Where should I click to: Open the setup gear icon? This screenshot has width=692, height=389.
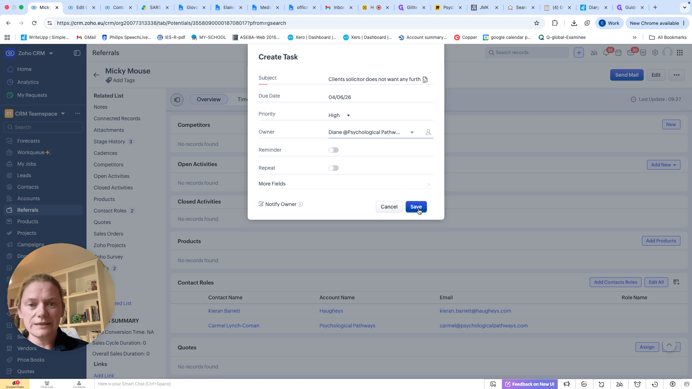pyautogui.click(x=655, y=53)
